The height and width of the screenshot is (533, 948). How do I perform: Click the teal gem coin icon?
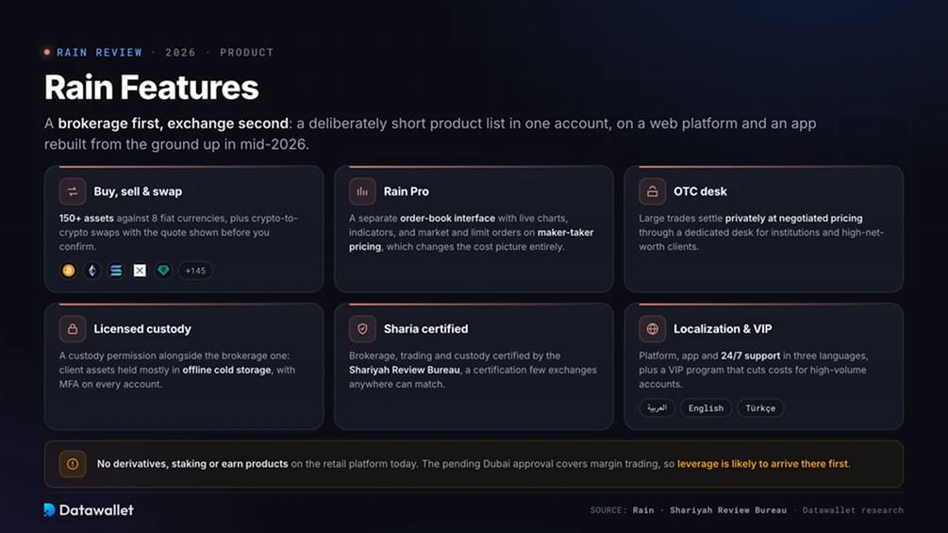coord(163,270)
